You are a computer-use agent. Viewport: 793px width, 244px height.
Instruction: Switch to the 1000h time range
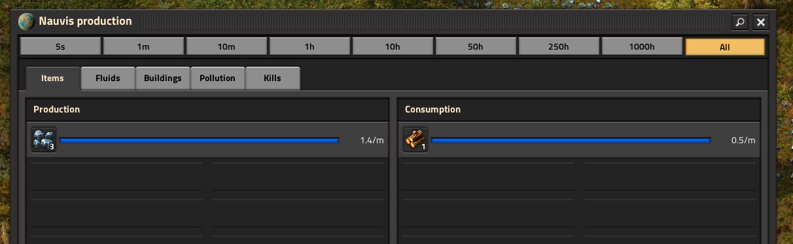click(642, 47)
